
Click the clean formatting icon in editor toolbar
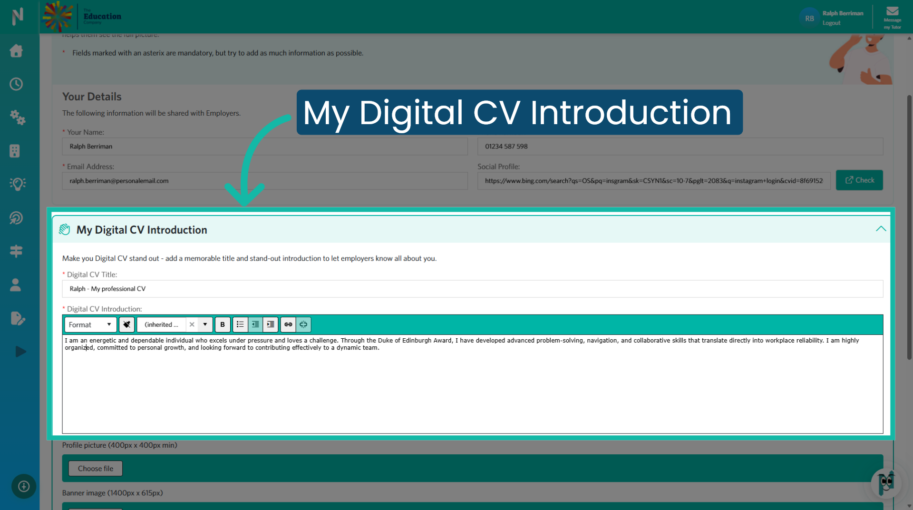[126, 324]
